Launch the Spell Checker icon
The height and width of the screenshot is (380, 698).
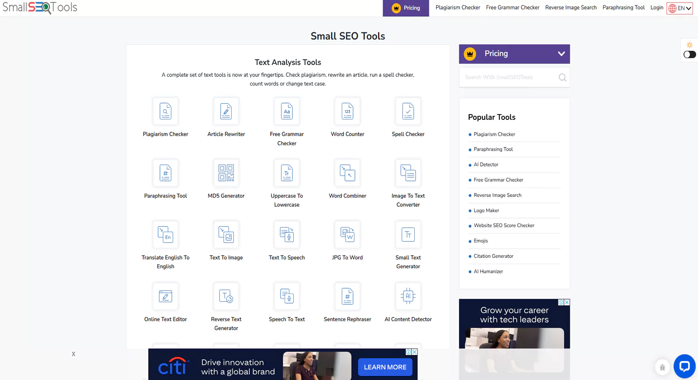point(407,111)
